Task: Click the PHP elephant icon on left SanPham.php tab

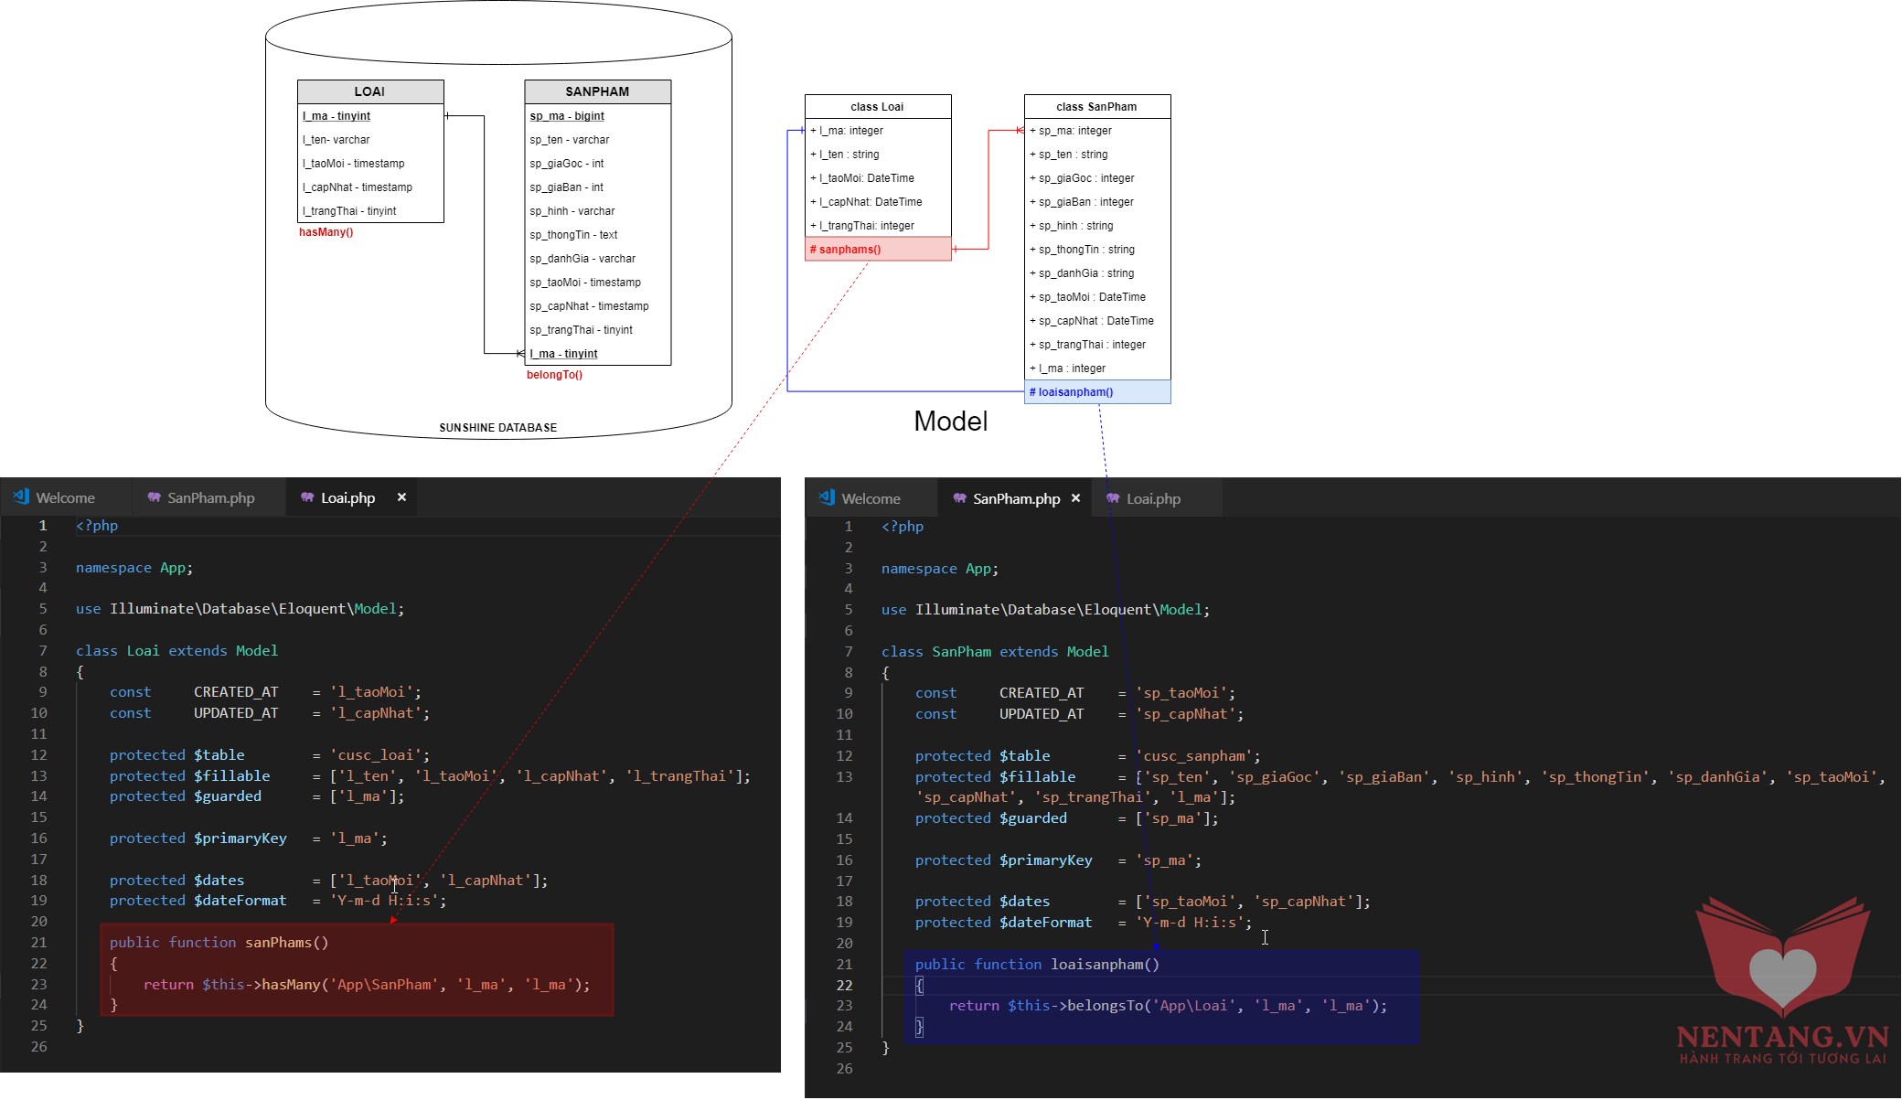Action: [154, 497]
